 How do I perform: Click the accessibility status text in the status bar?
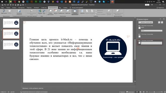point(34,92)
